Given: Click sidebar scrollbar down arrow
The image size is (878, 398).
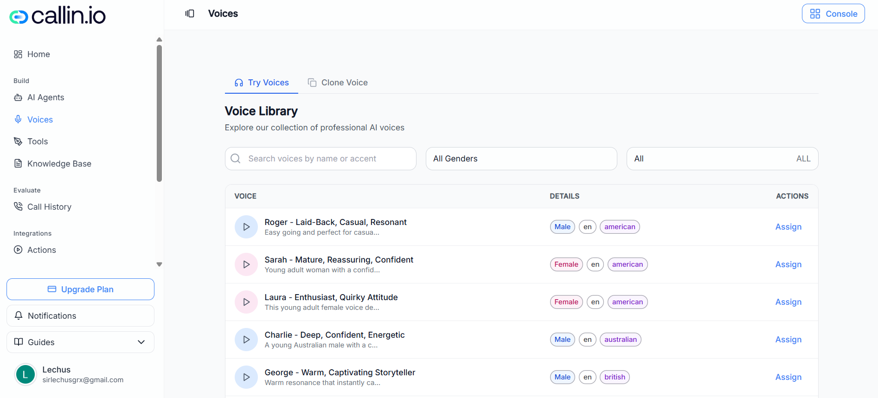Looking at the screenshot, I should pyautogui.click(x=159, y=264).
